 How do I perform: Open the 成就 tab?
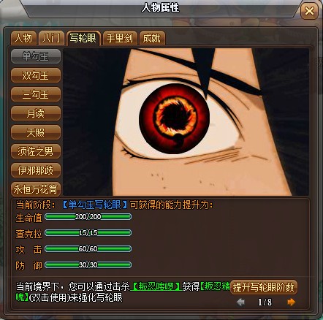coord(152,38)
